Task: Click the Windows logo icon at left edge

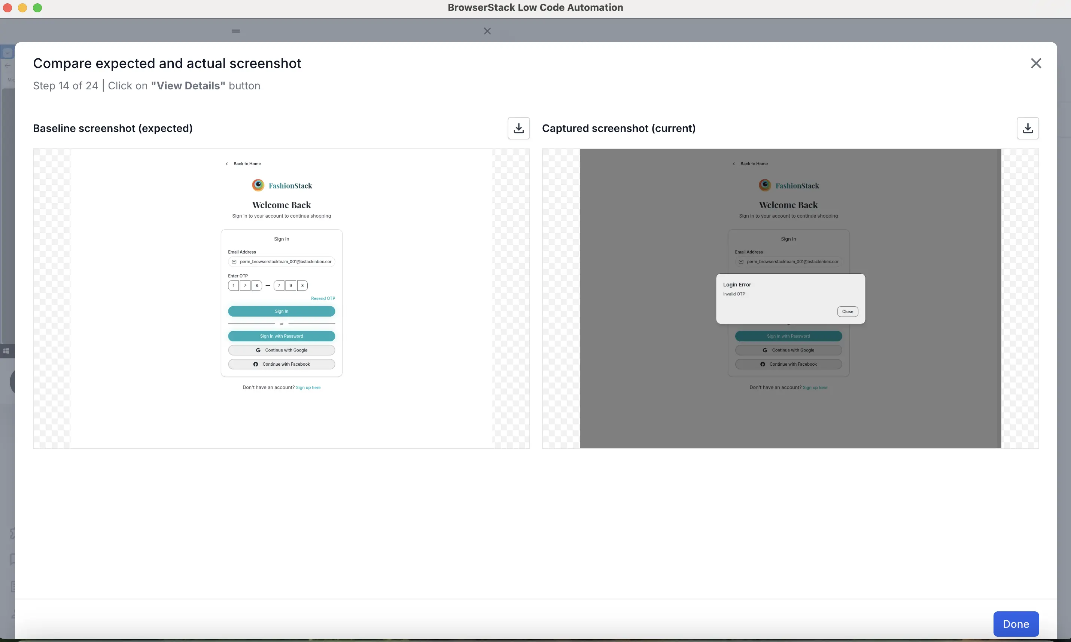Action: [x=6, y=351]
